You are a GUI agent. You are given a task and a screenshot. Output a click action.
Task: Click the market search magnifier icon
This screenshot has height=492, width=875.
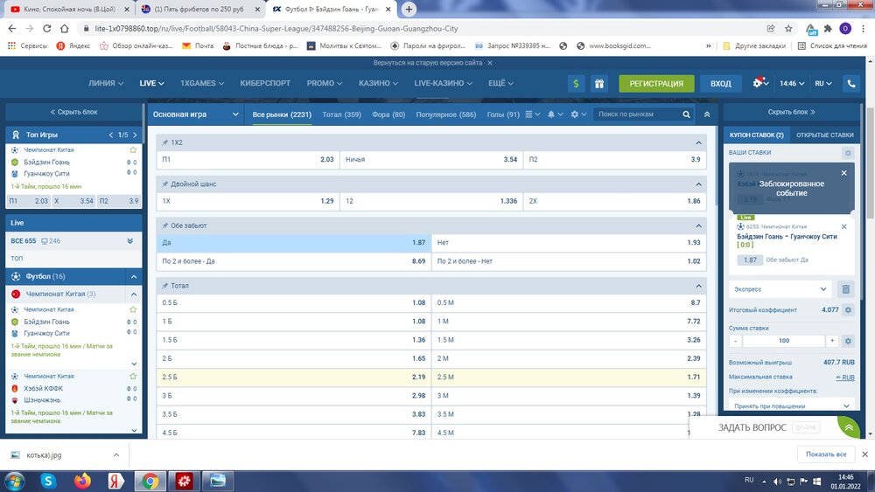[686, 114]
